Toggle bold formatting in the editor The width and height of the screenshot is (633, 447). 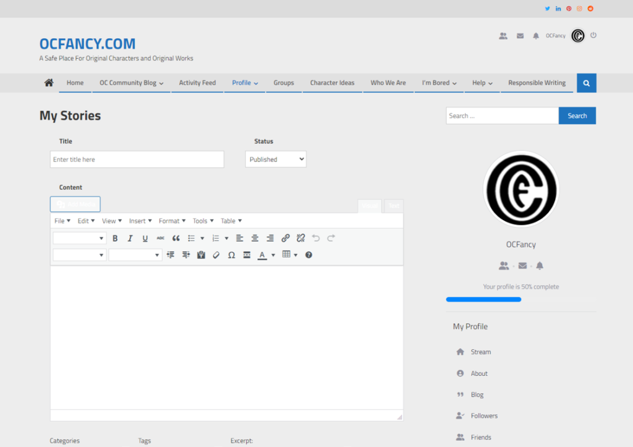click(x=115, y=238)
